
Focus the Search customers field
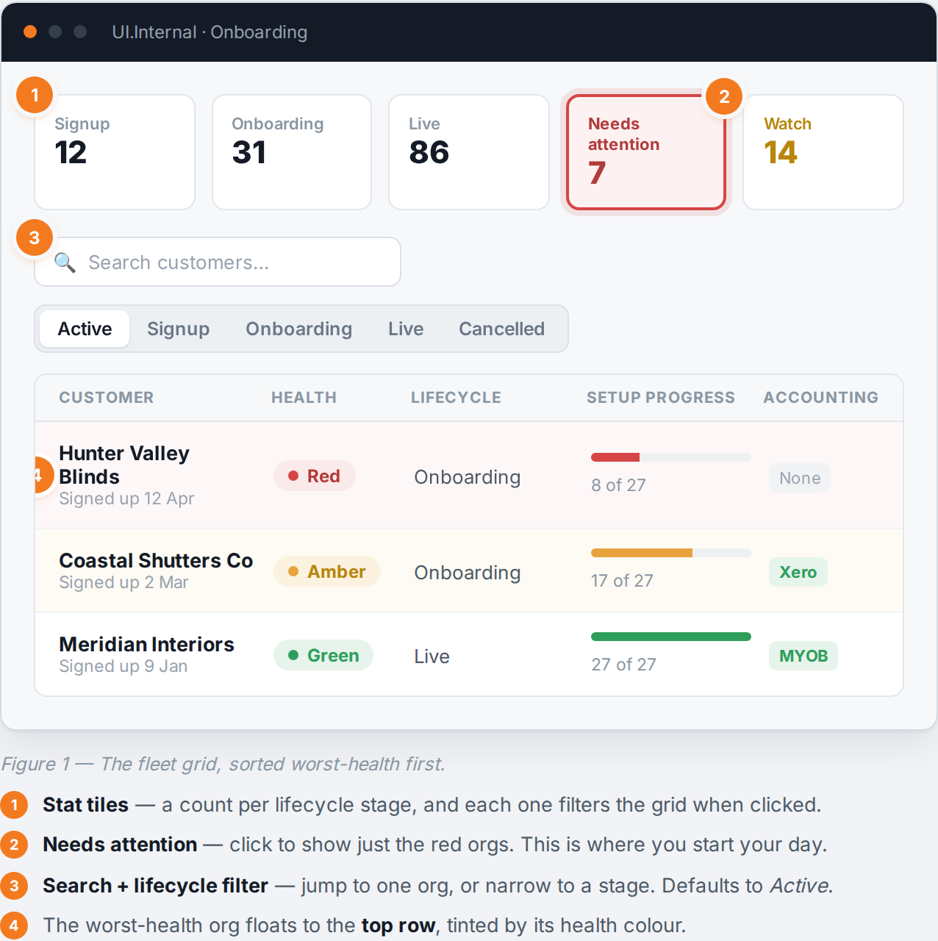point(218,262)
